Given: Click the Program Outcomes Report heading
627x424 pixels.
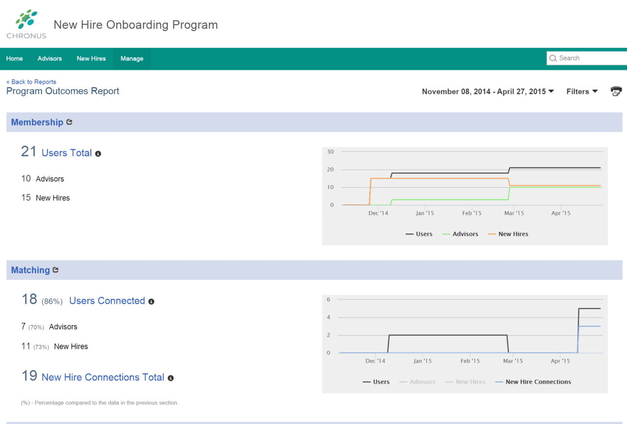Looking at the screenshot, I should coord(63,91).
